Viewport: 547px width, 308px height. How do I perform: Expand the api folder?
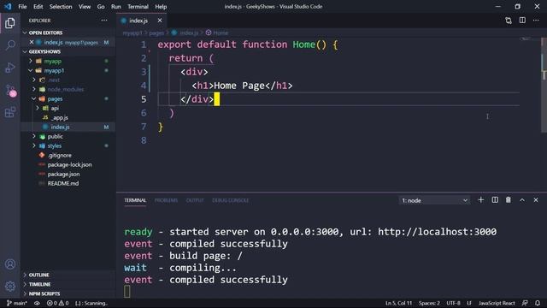tap(55, 109)
